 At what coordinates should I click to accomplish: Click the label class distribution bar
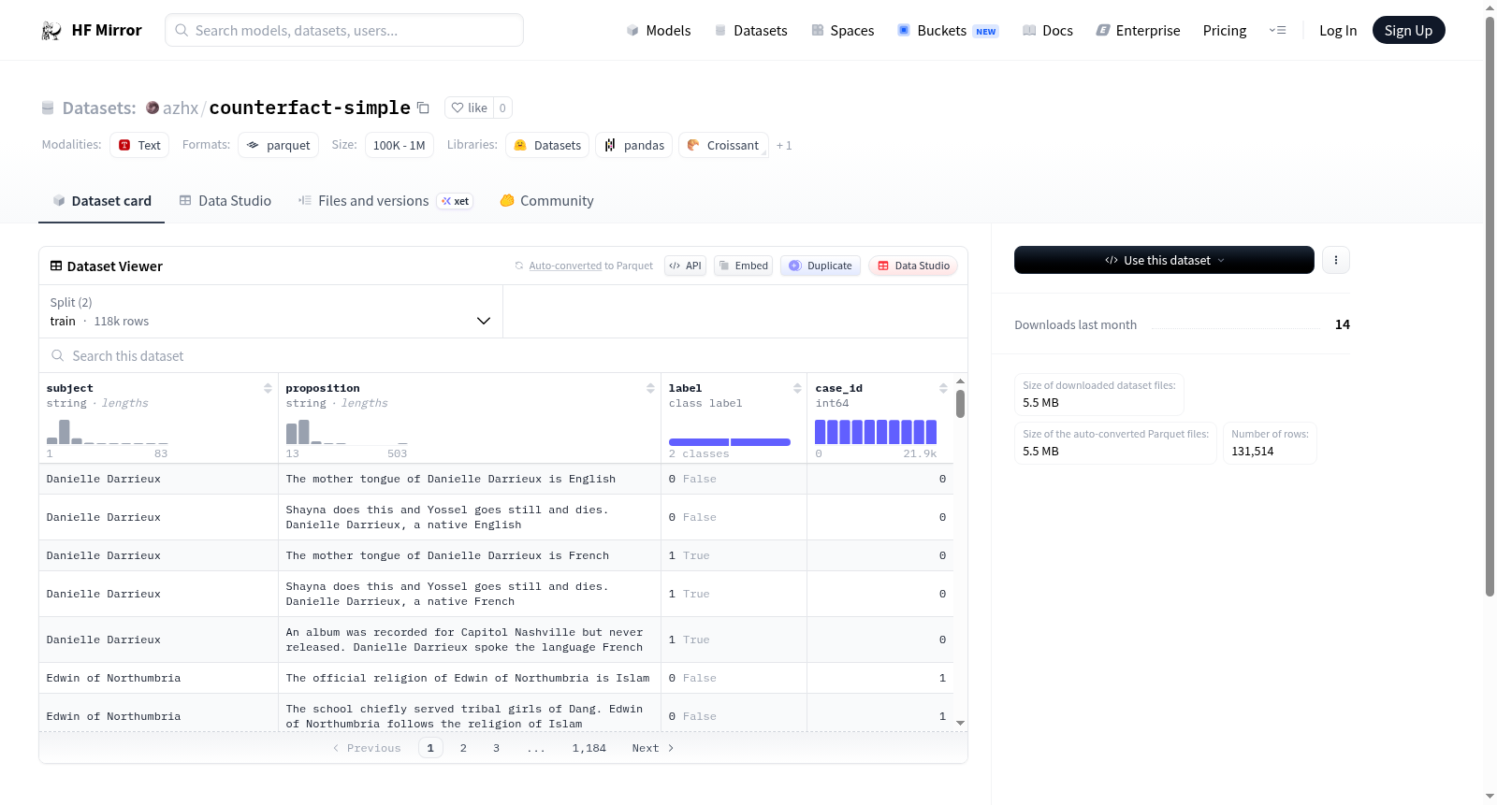pyautogui.click(x=730, y=441)
